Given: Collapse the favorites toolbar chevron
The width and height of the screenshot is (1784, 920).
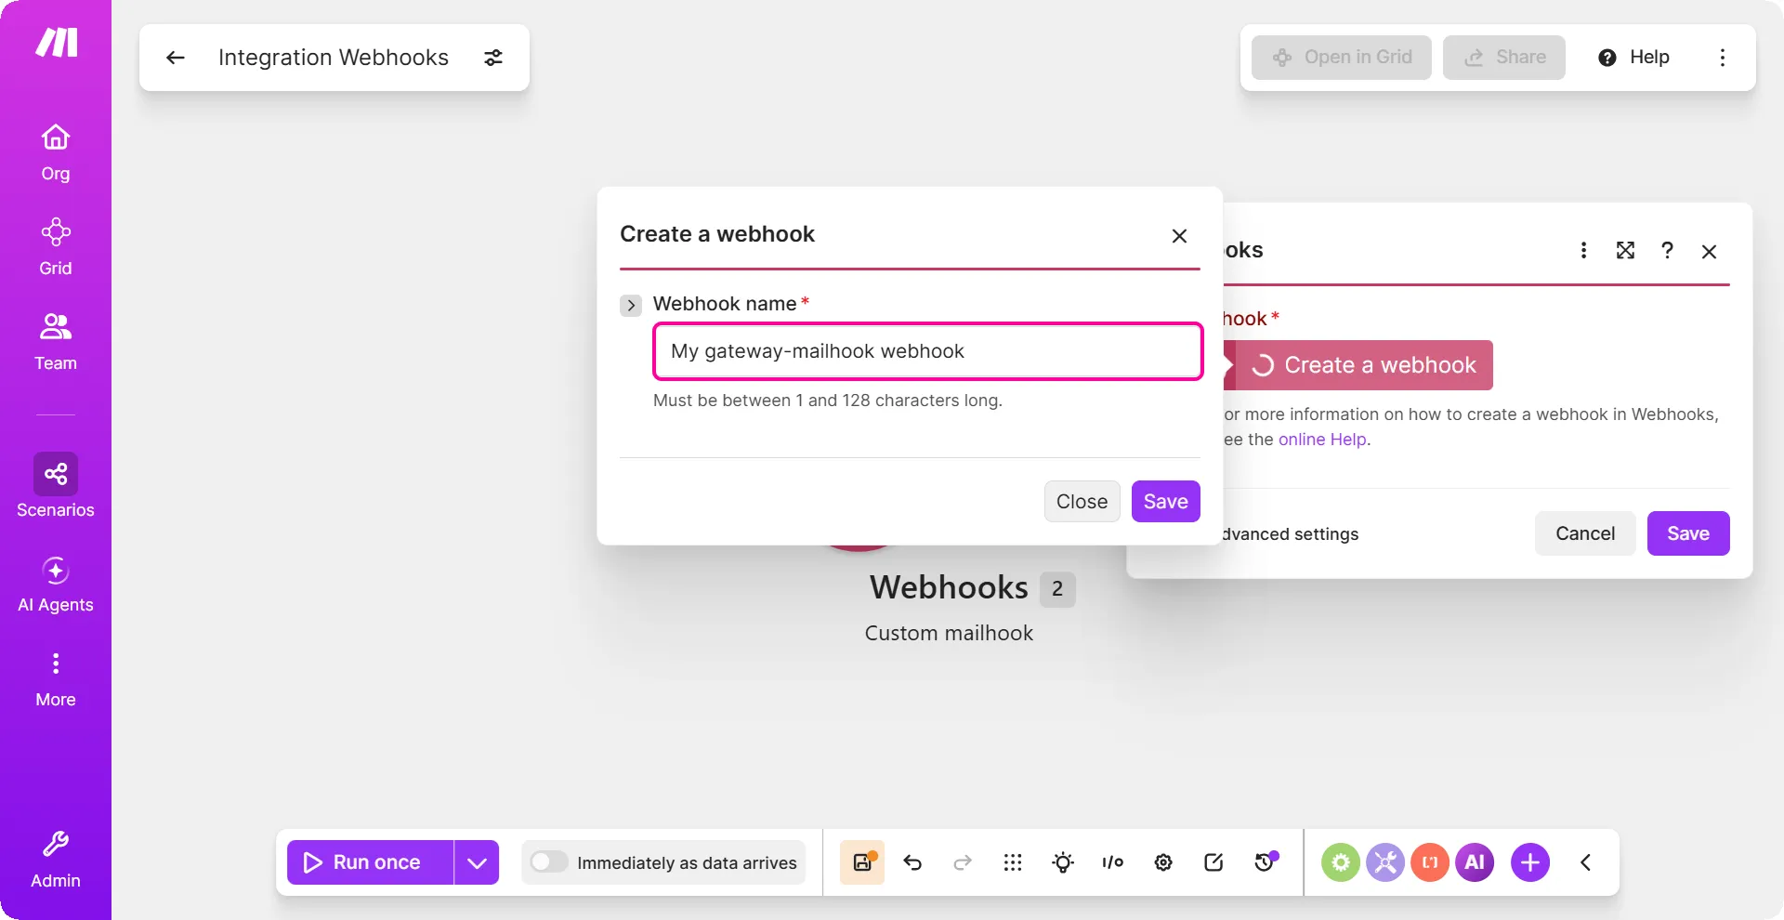Looking at the screenshot, I should 1586,862.
